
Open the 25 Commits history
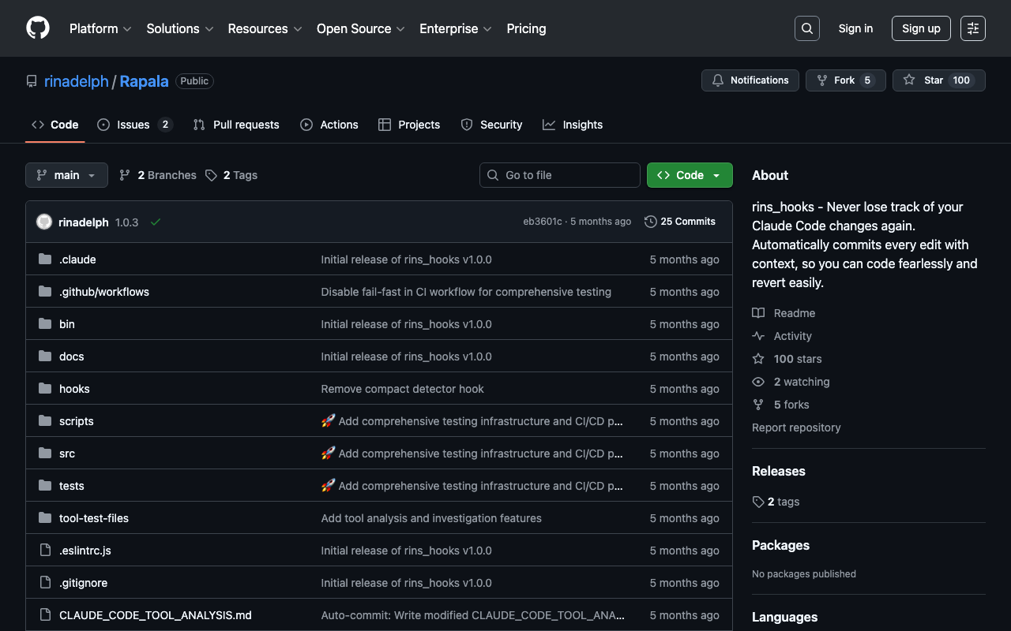pyautogui.click(x=680, y=222)
